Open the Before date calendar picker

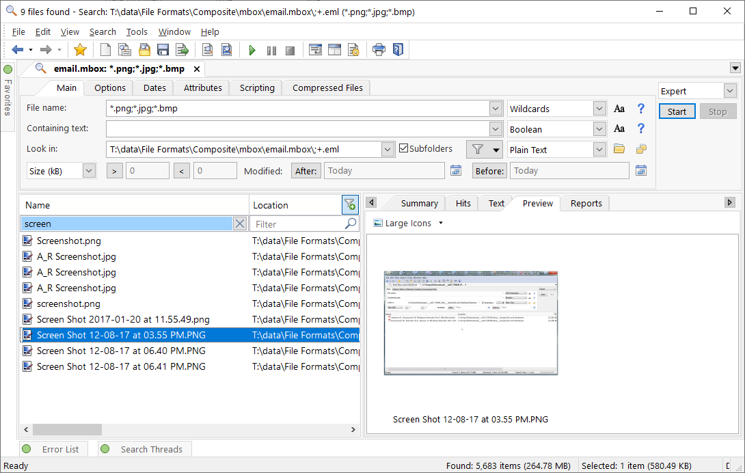coord(641,170)
